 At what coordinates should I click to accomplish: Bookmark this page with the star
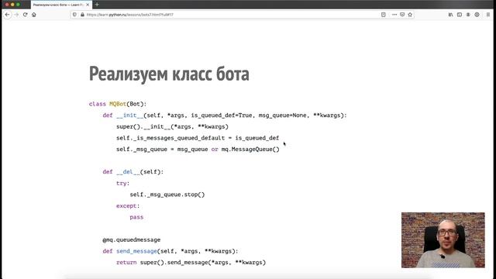tap(410, 15)
